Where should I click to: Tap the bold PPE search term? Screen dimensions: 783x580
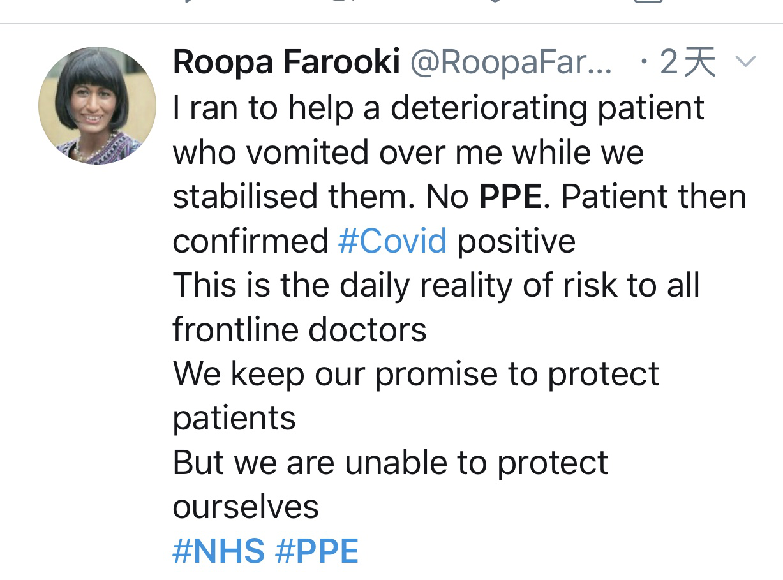[x=511, y=197]
